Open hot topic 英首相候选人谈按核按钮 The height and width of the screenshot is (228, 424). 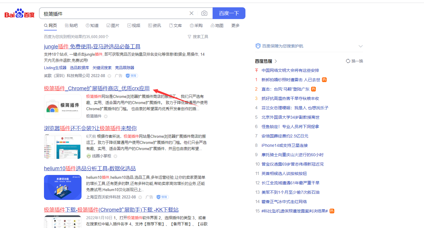click(284, 173)
